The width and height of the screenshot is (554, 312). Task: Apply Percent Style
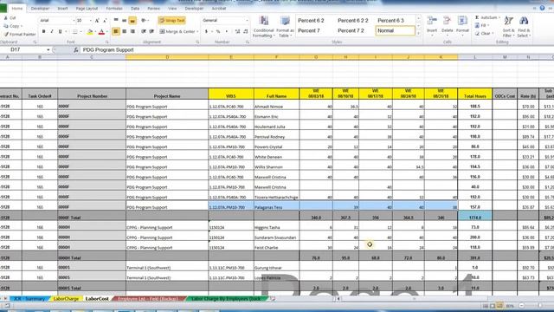point(218,31)
